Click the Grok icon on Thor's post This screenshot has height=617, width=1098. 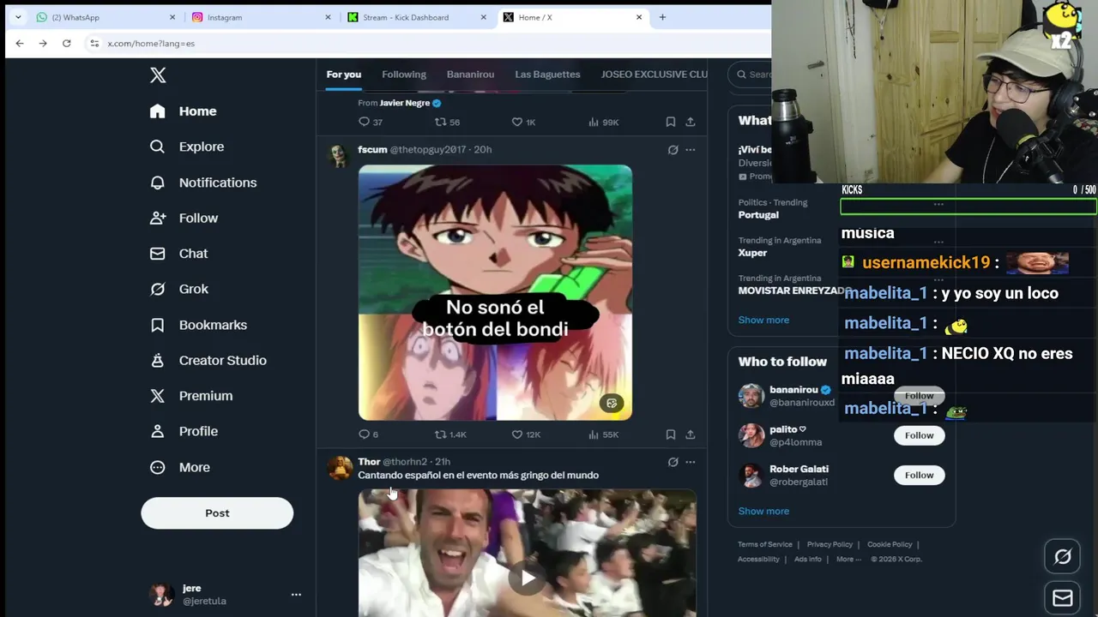tap(673, 462)
